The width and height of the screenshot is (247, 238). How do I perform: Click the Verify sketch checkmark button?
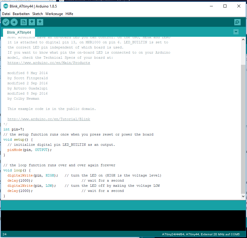[x=6, y=22]
